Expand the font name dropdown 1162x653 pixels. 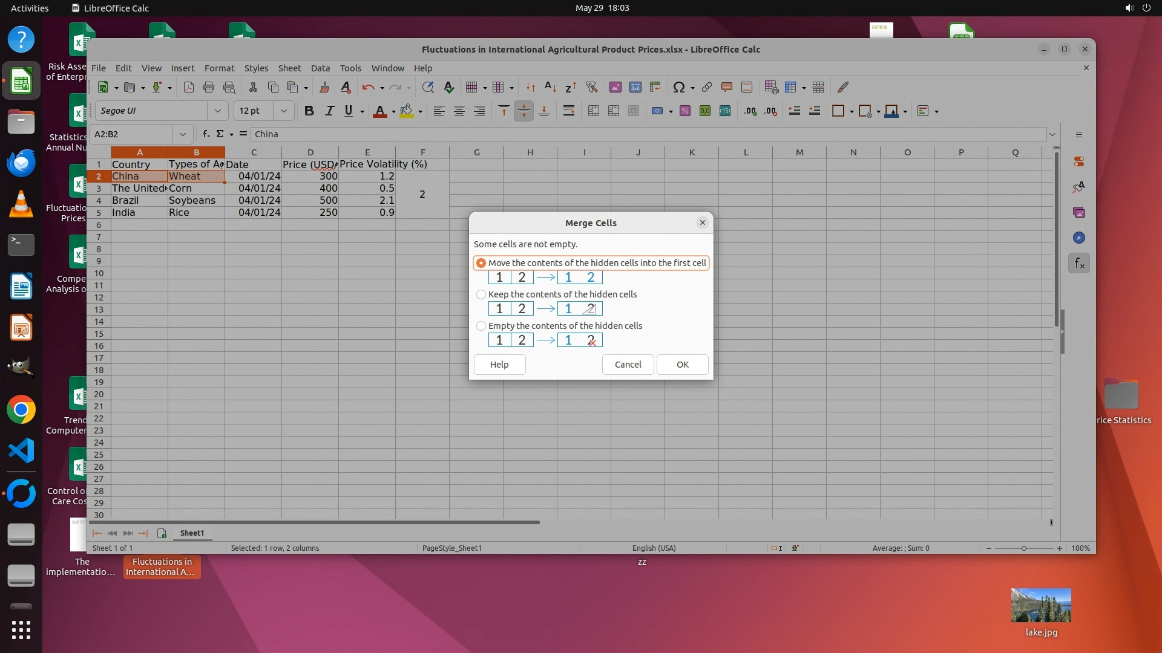[217, 111]
